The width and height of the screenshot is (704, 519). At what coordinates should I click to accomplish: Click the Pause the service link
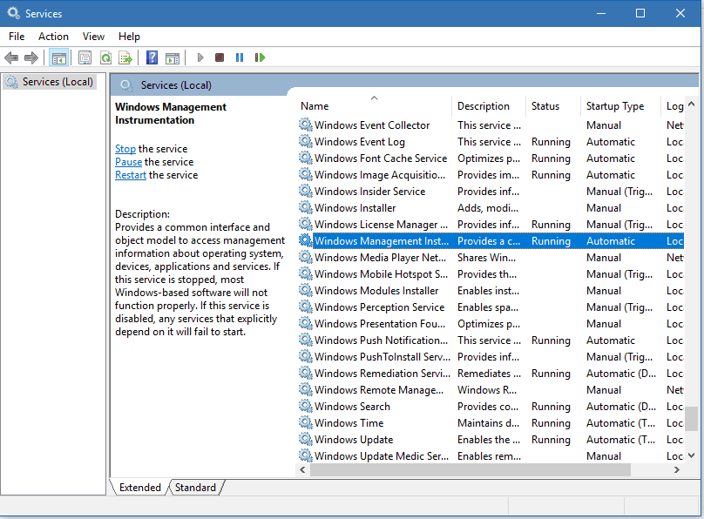coord(128,161)
